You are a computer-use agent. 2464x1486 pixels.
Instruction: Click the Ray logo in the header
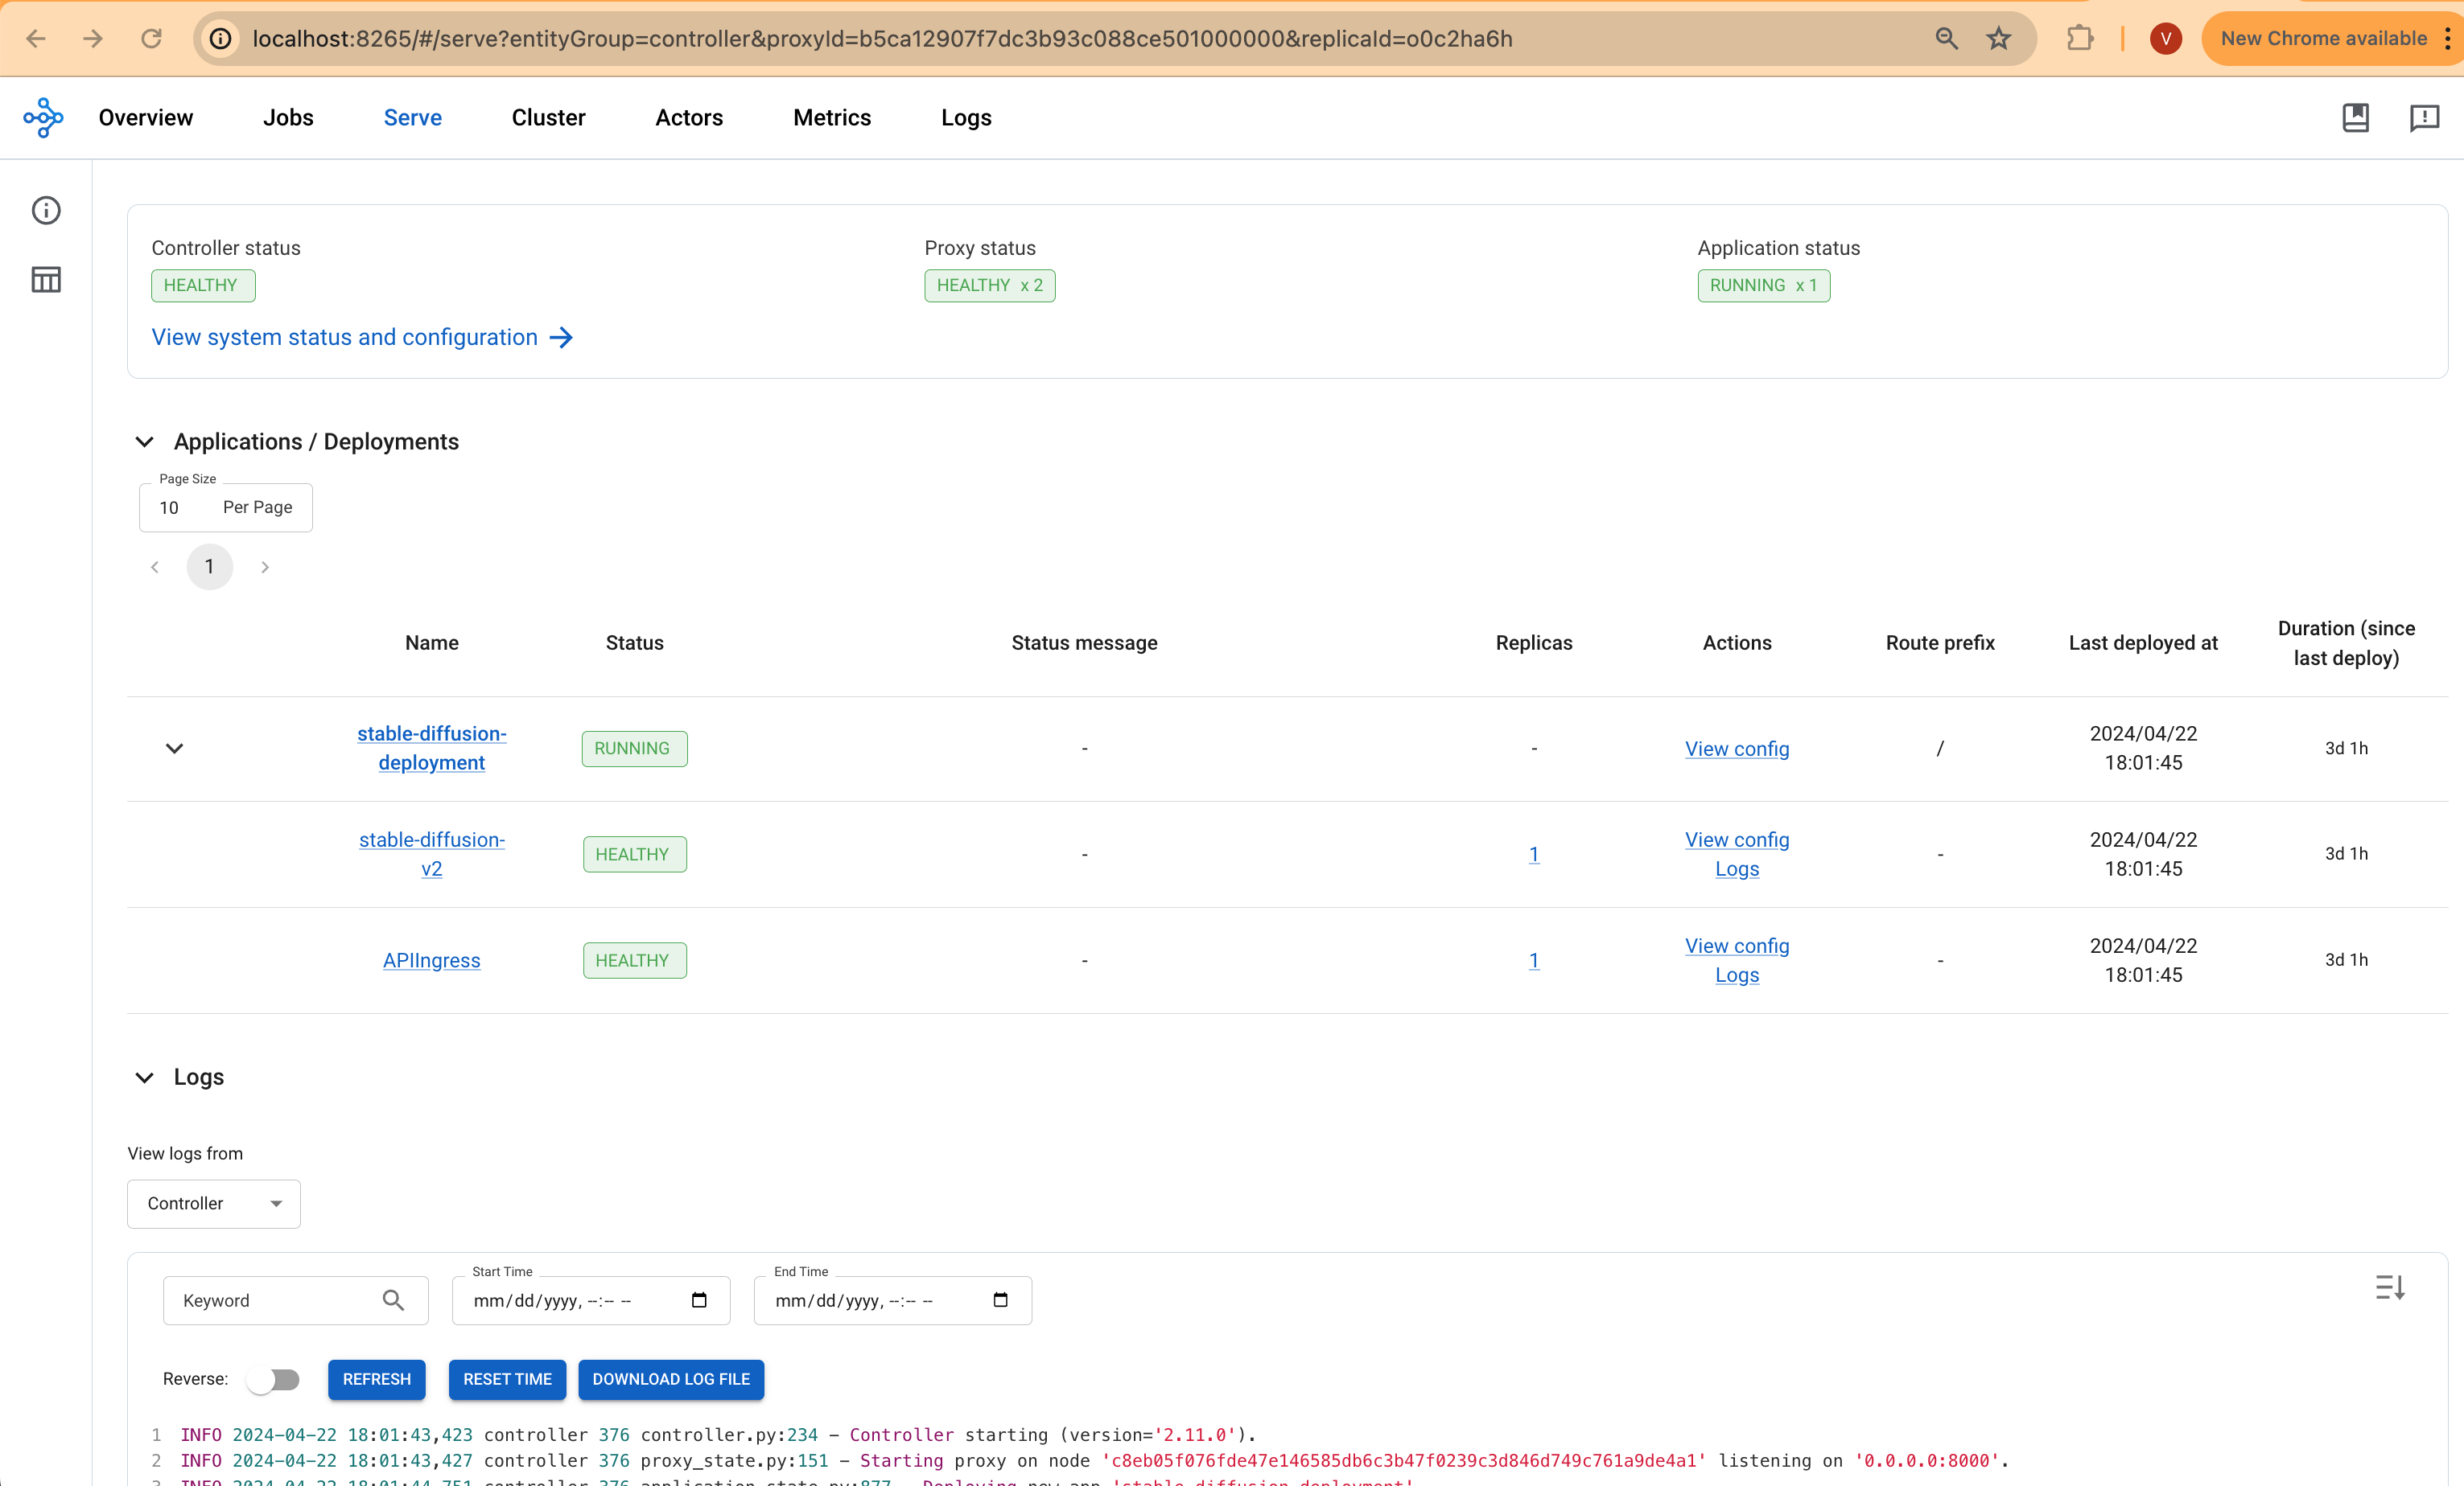(44, 117)
